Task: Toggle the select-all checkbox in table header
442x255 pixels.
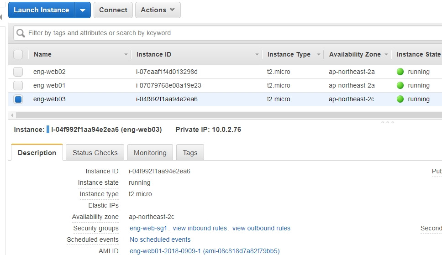Action: (x=18, y=54)
